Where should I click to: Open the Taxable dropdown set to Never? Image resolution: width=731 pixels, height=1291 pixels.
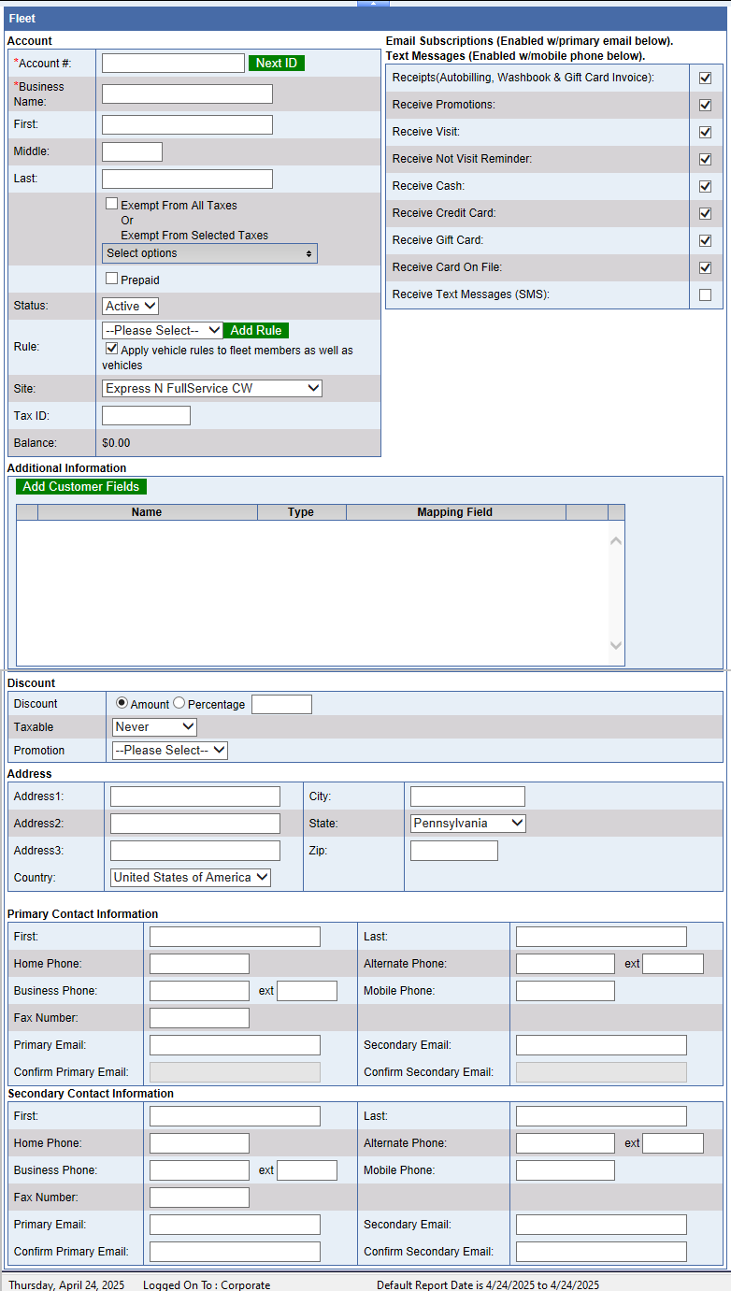[x=154, y=726]
